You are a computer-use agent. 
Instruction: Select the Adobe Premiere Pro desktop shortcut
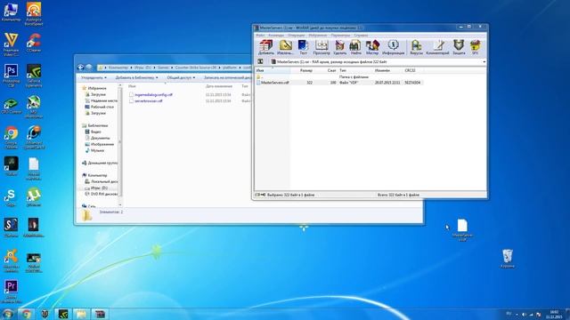tap(11, 292)
